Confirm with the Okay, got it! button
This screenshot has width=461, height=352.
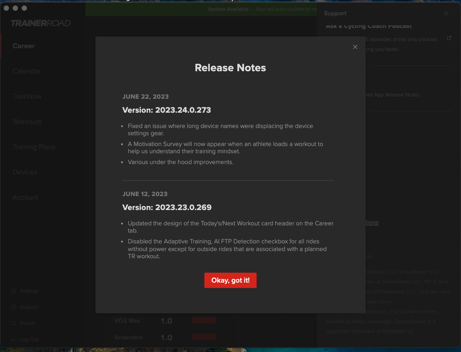pos(230,280)
